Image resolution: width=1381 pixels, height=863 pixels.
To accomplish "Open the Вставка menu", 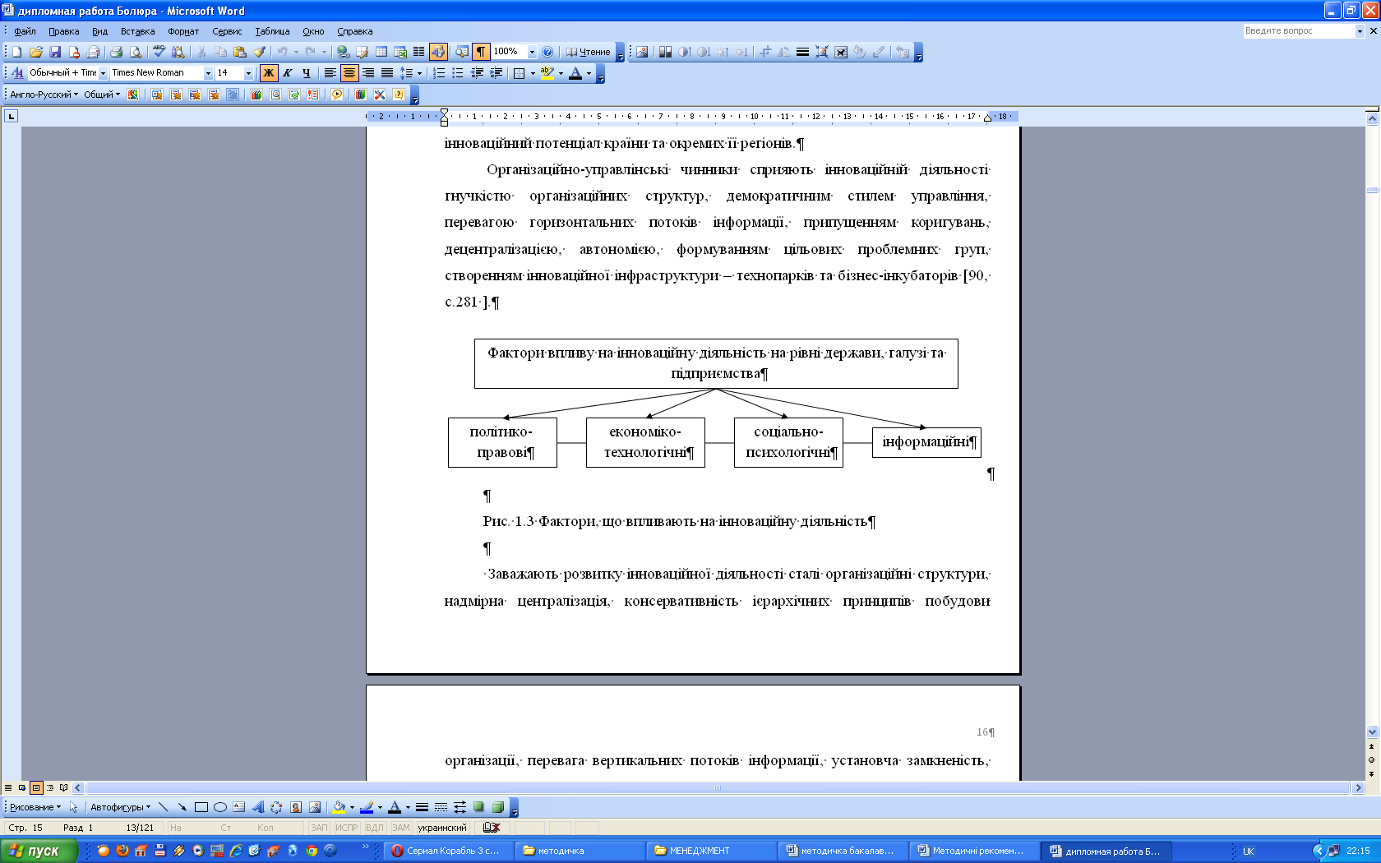I will (138, 31).
